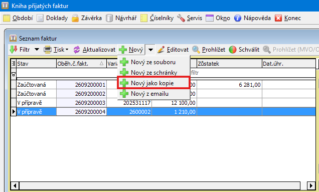Click the Okno window icon
This screenshot has width=319, height=192.
pos(210,18)
